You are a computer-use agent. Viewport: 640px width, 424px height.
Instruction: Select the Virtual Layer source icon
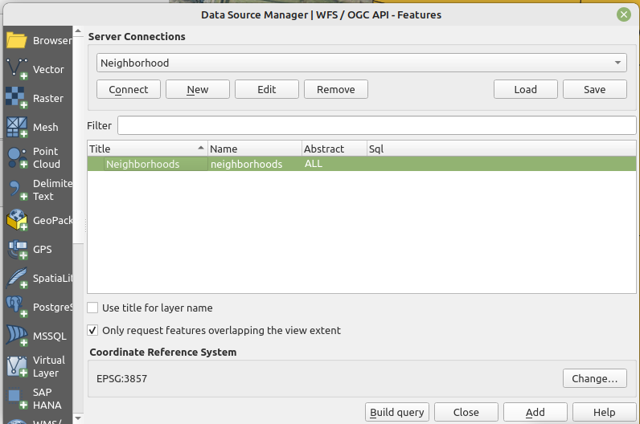17,366
